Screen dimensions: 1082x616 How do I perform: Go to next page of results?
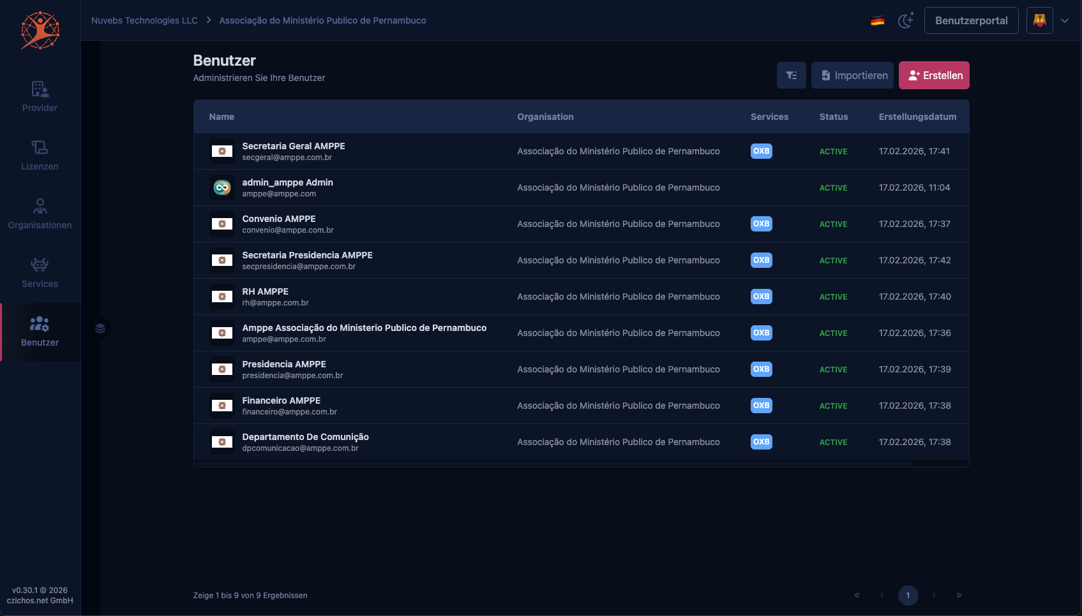point(933,596)
